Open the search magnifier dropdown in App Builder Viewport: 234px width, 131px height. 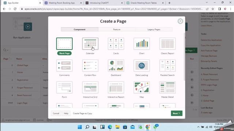6,50
